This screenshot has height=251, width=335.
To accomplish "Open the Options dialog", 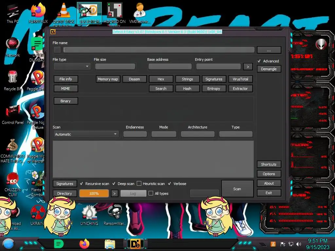I will (269, 174).
